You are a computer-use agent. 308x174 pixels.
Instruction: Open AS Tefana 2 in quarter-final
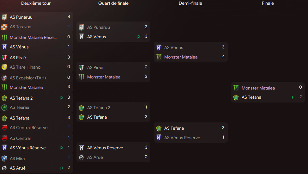pos(99,108)
